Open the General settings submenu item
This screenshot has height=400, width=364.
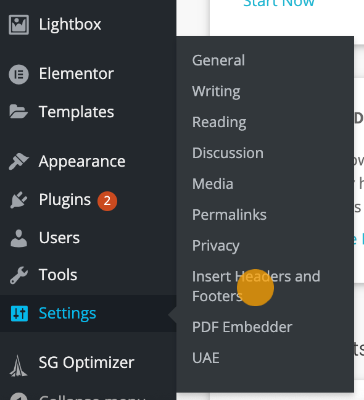[x=218, y=60]
